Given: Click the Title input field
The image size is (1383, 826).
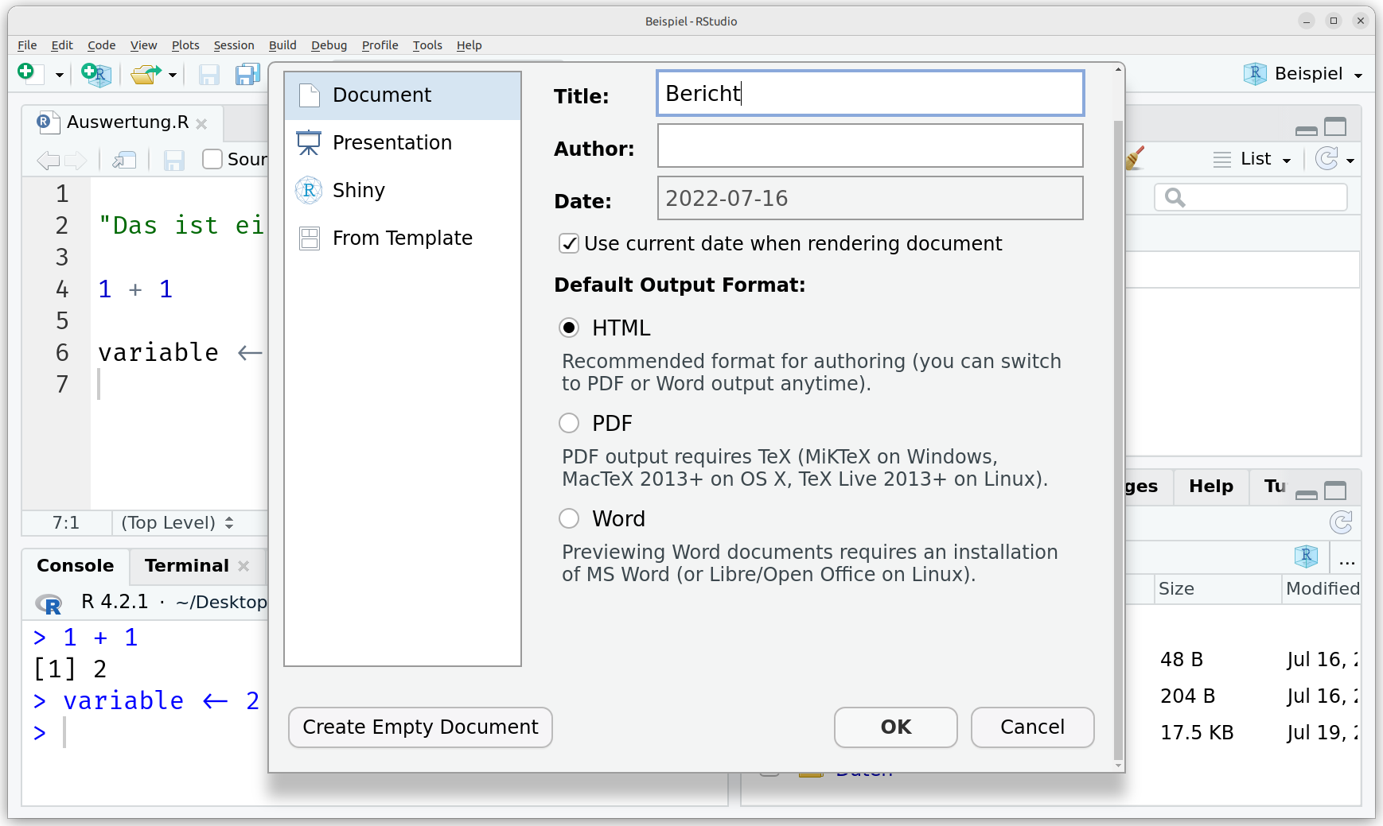Looking at the screenshot, I should click(870, 93).
